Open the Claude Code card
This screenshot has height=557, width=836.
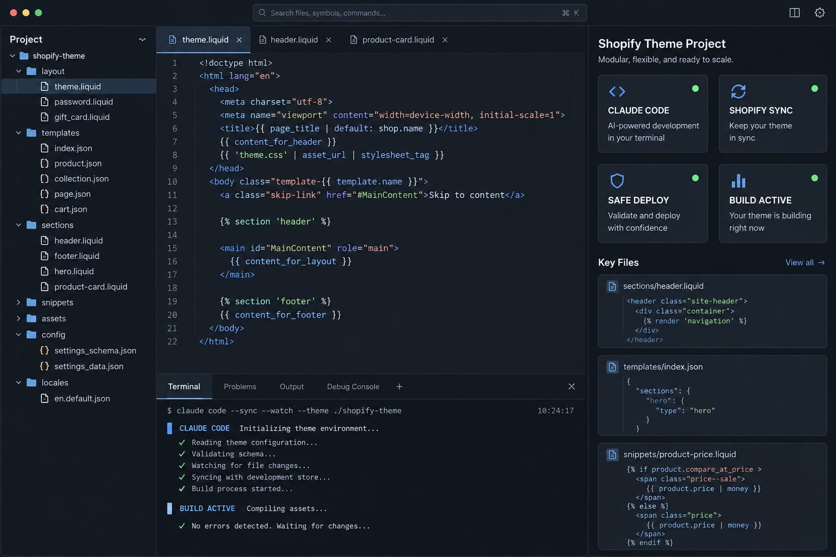coord(653,113)
